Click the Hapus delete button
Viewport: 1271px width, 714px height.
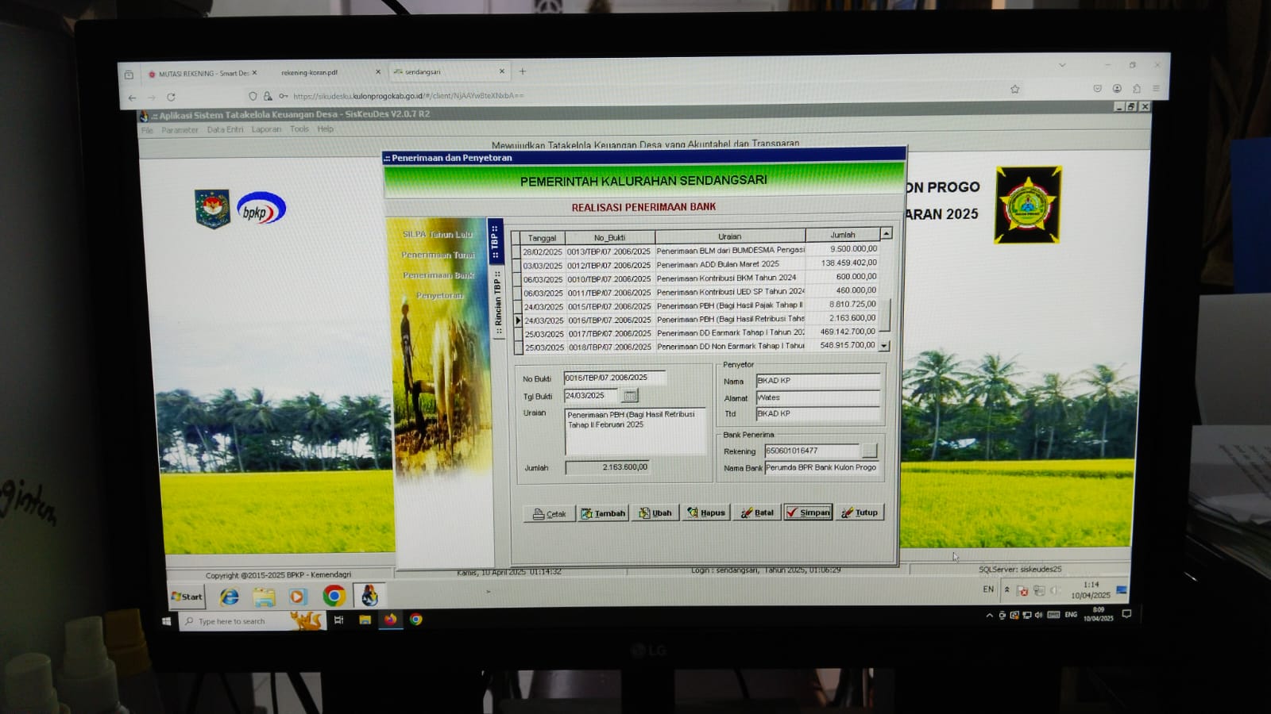[x=705, y=512]
